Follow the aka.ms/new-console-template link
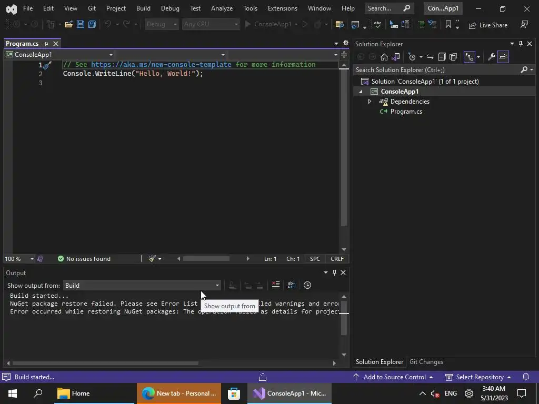This screenshot has width=539, height=404. (161, 65)
